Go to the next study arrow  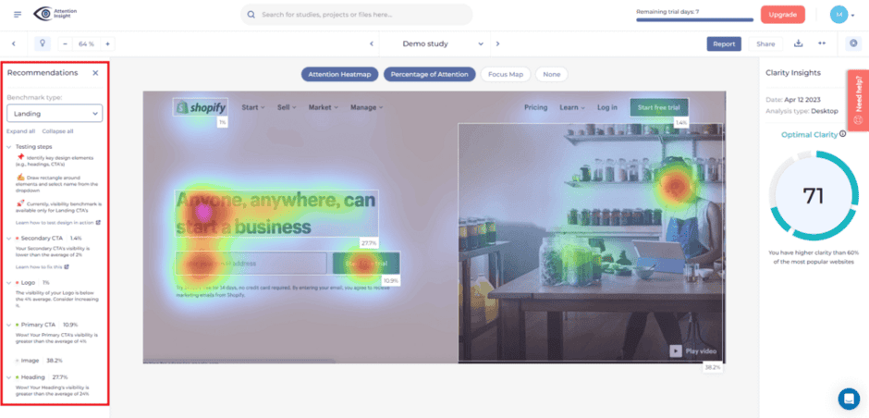click(x=497, y=43)
